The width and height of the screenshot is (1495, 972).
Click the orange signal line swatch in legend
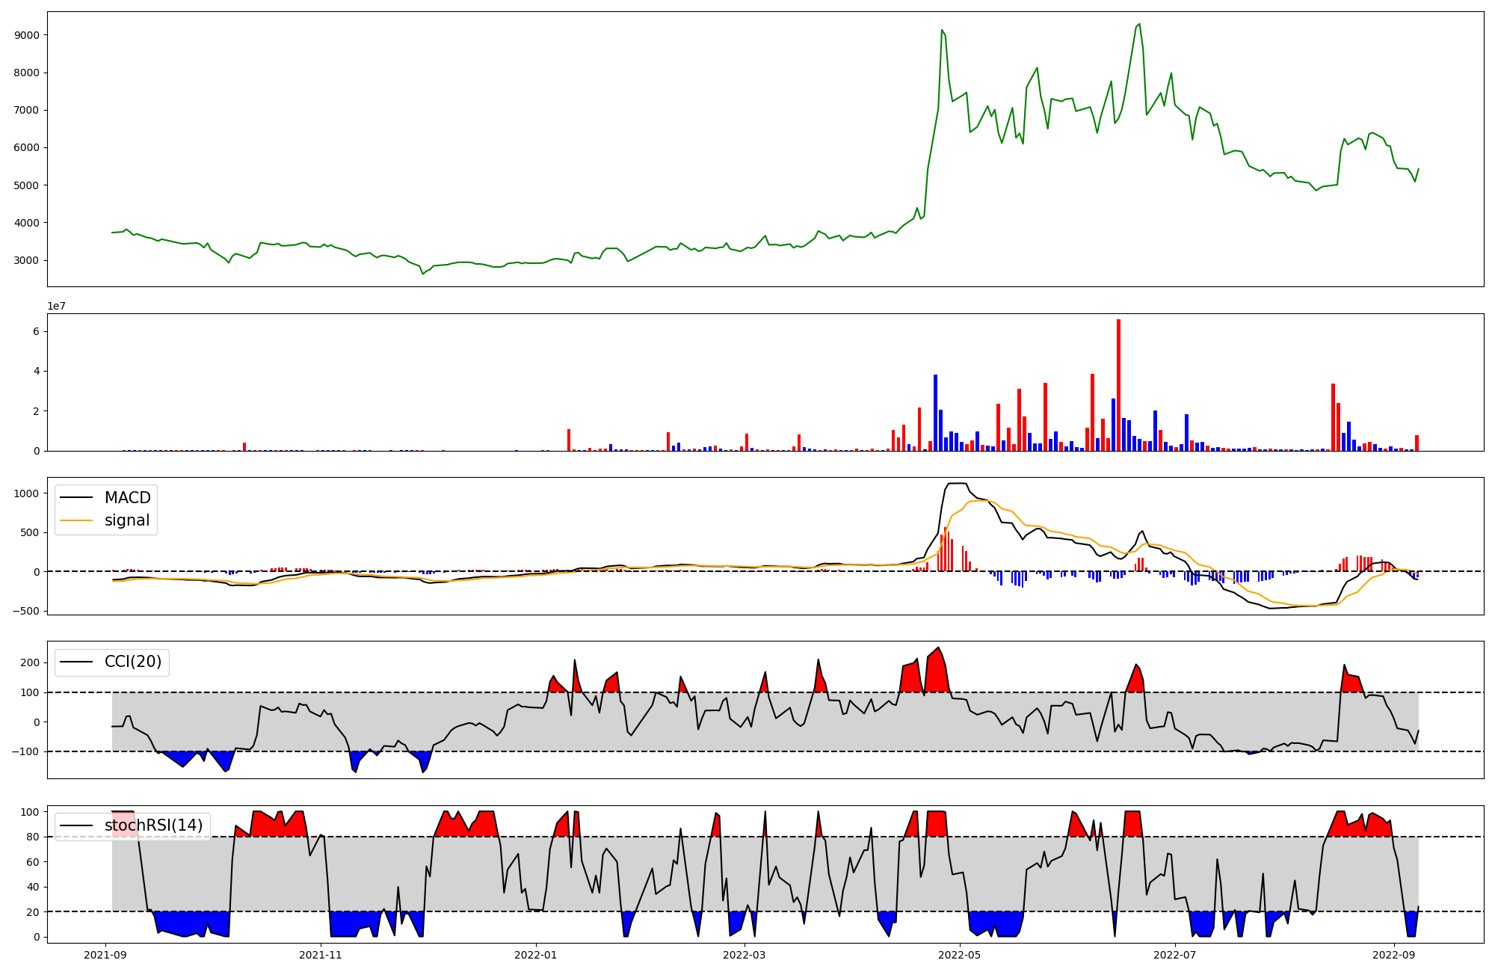click(76, 520)
